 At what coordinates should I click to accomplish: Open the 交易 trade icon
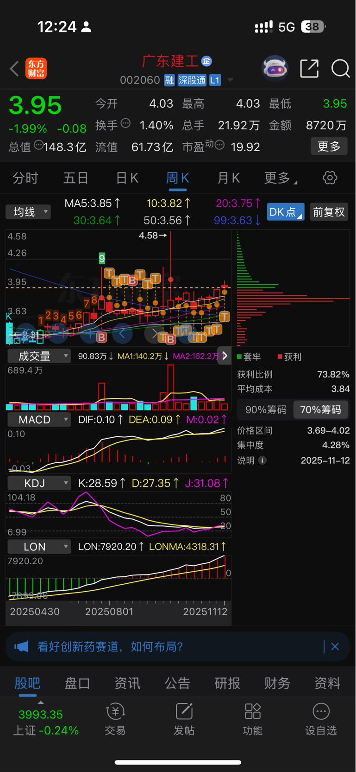pyautogui.click(x=115, y=720)
